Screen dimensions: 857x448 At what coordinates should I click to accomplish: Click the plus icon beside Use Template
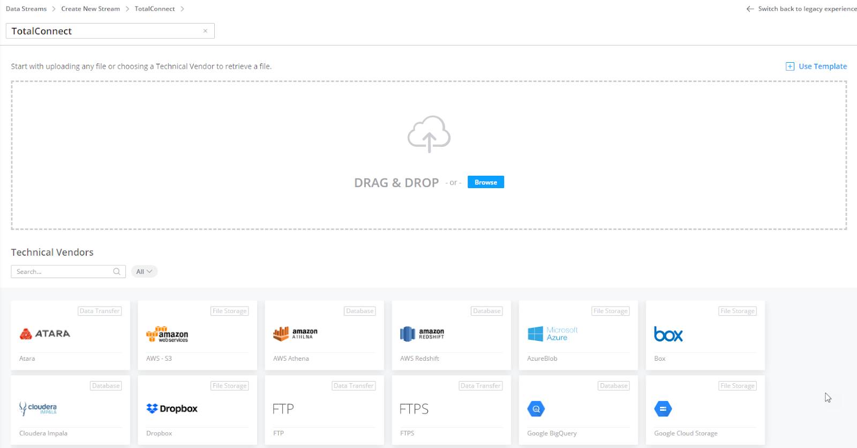pyautogui.click(x=790, y=66)
